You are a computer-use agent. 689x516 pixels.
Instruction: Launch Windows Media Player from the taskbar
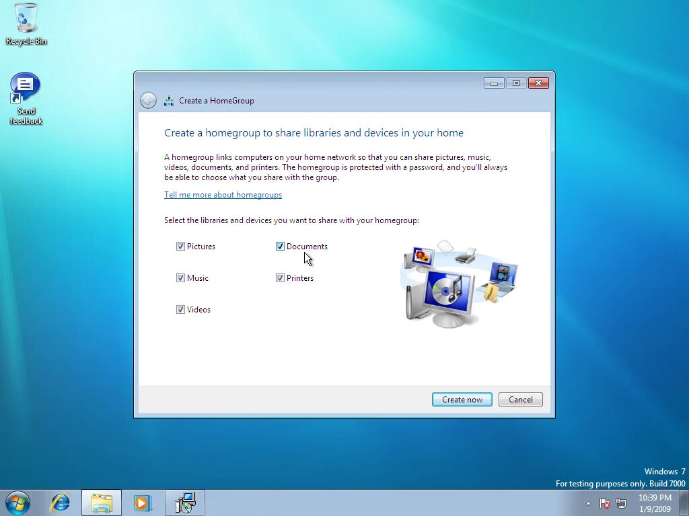click(x=143, y=503)
